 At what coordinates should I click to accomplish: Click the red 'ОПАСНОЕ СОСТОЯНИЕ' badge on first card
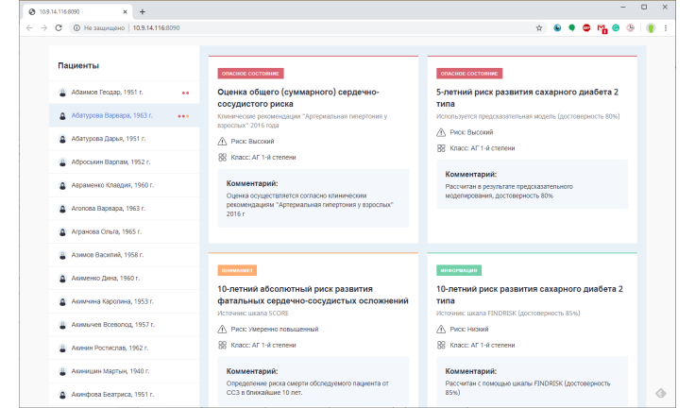pos(250,73)
